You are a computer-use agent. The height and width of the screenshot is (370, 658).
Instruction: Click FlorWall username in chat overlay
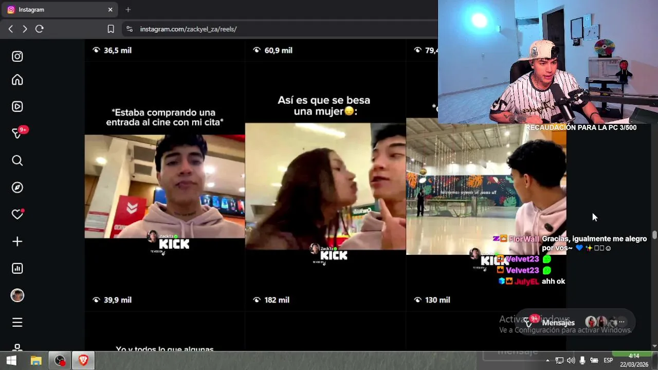click(x=523, y=239)
